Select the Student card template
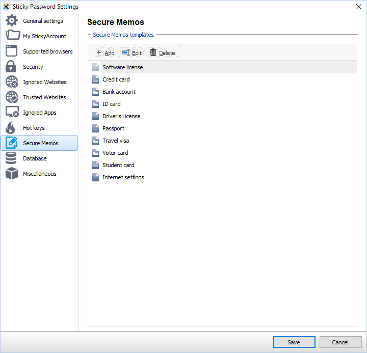Viewport: 367px width, 353px height. pyautogui.click(x=223, y=165)
